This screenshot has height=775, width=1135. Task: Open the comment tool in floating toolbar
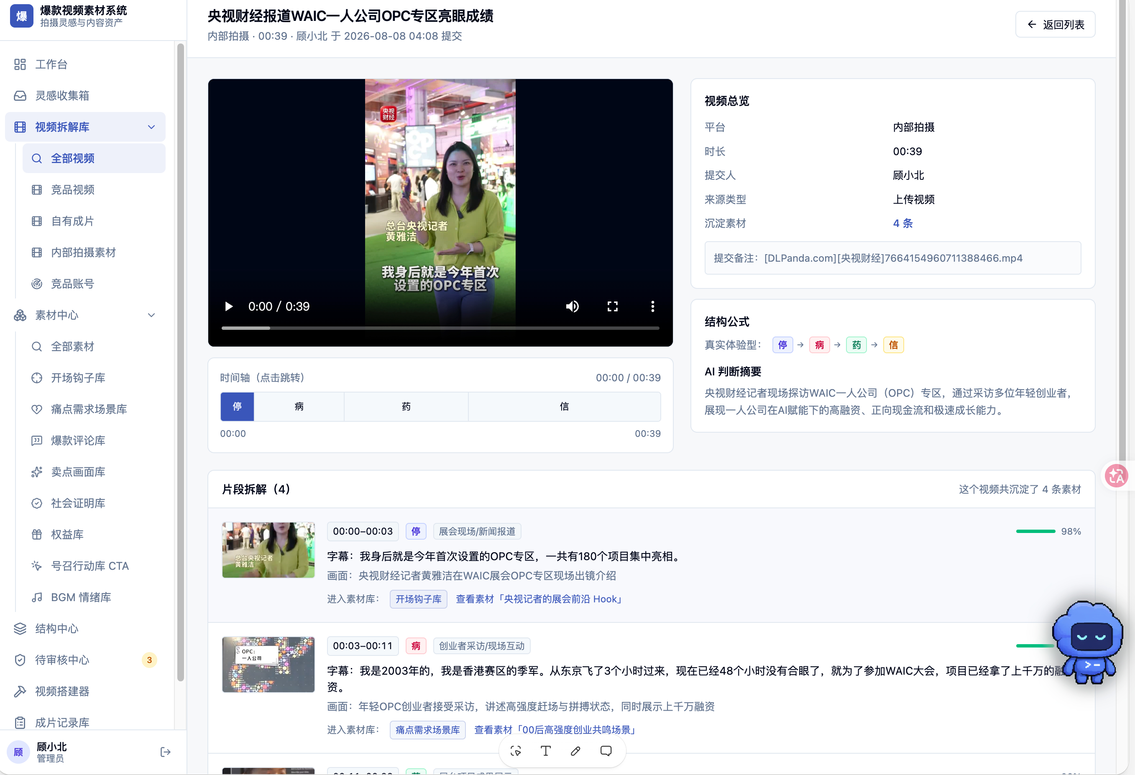tap(606, 751)
